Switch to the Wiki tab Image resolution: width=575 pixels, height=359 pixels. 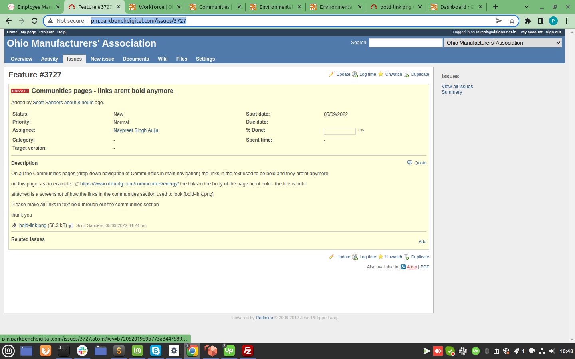pos(163,59)
